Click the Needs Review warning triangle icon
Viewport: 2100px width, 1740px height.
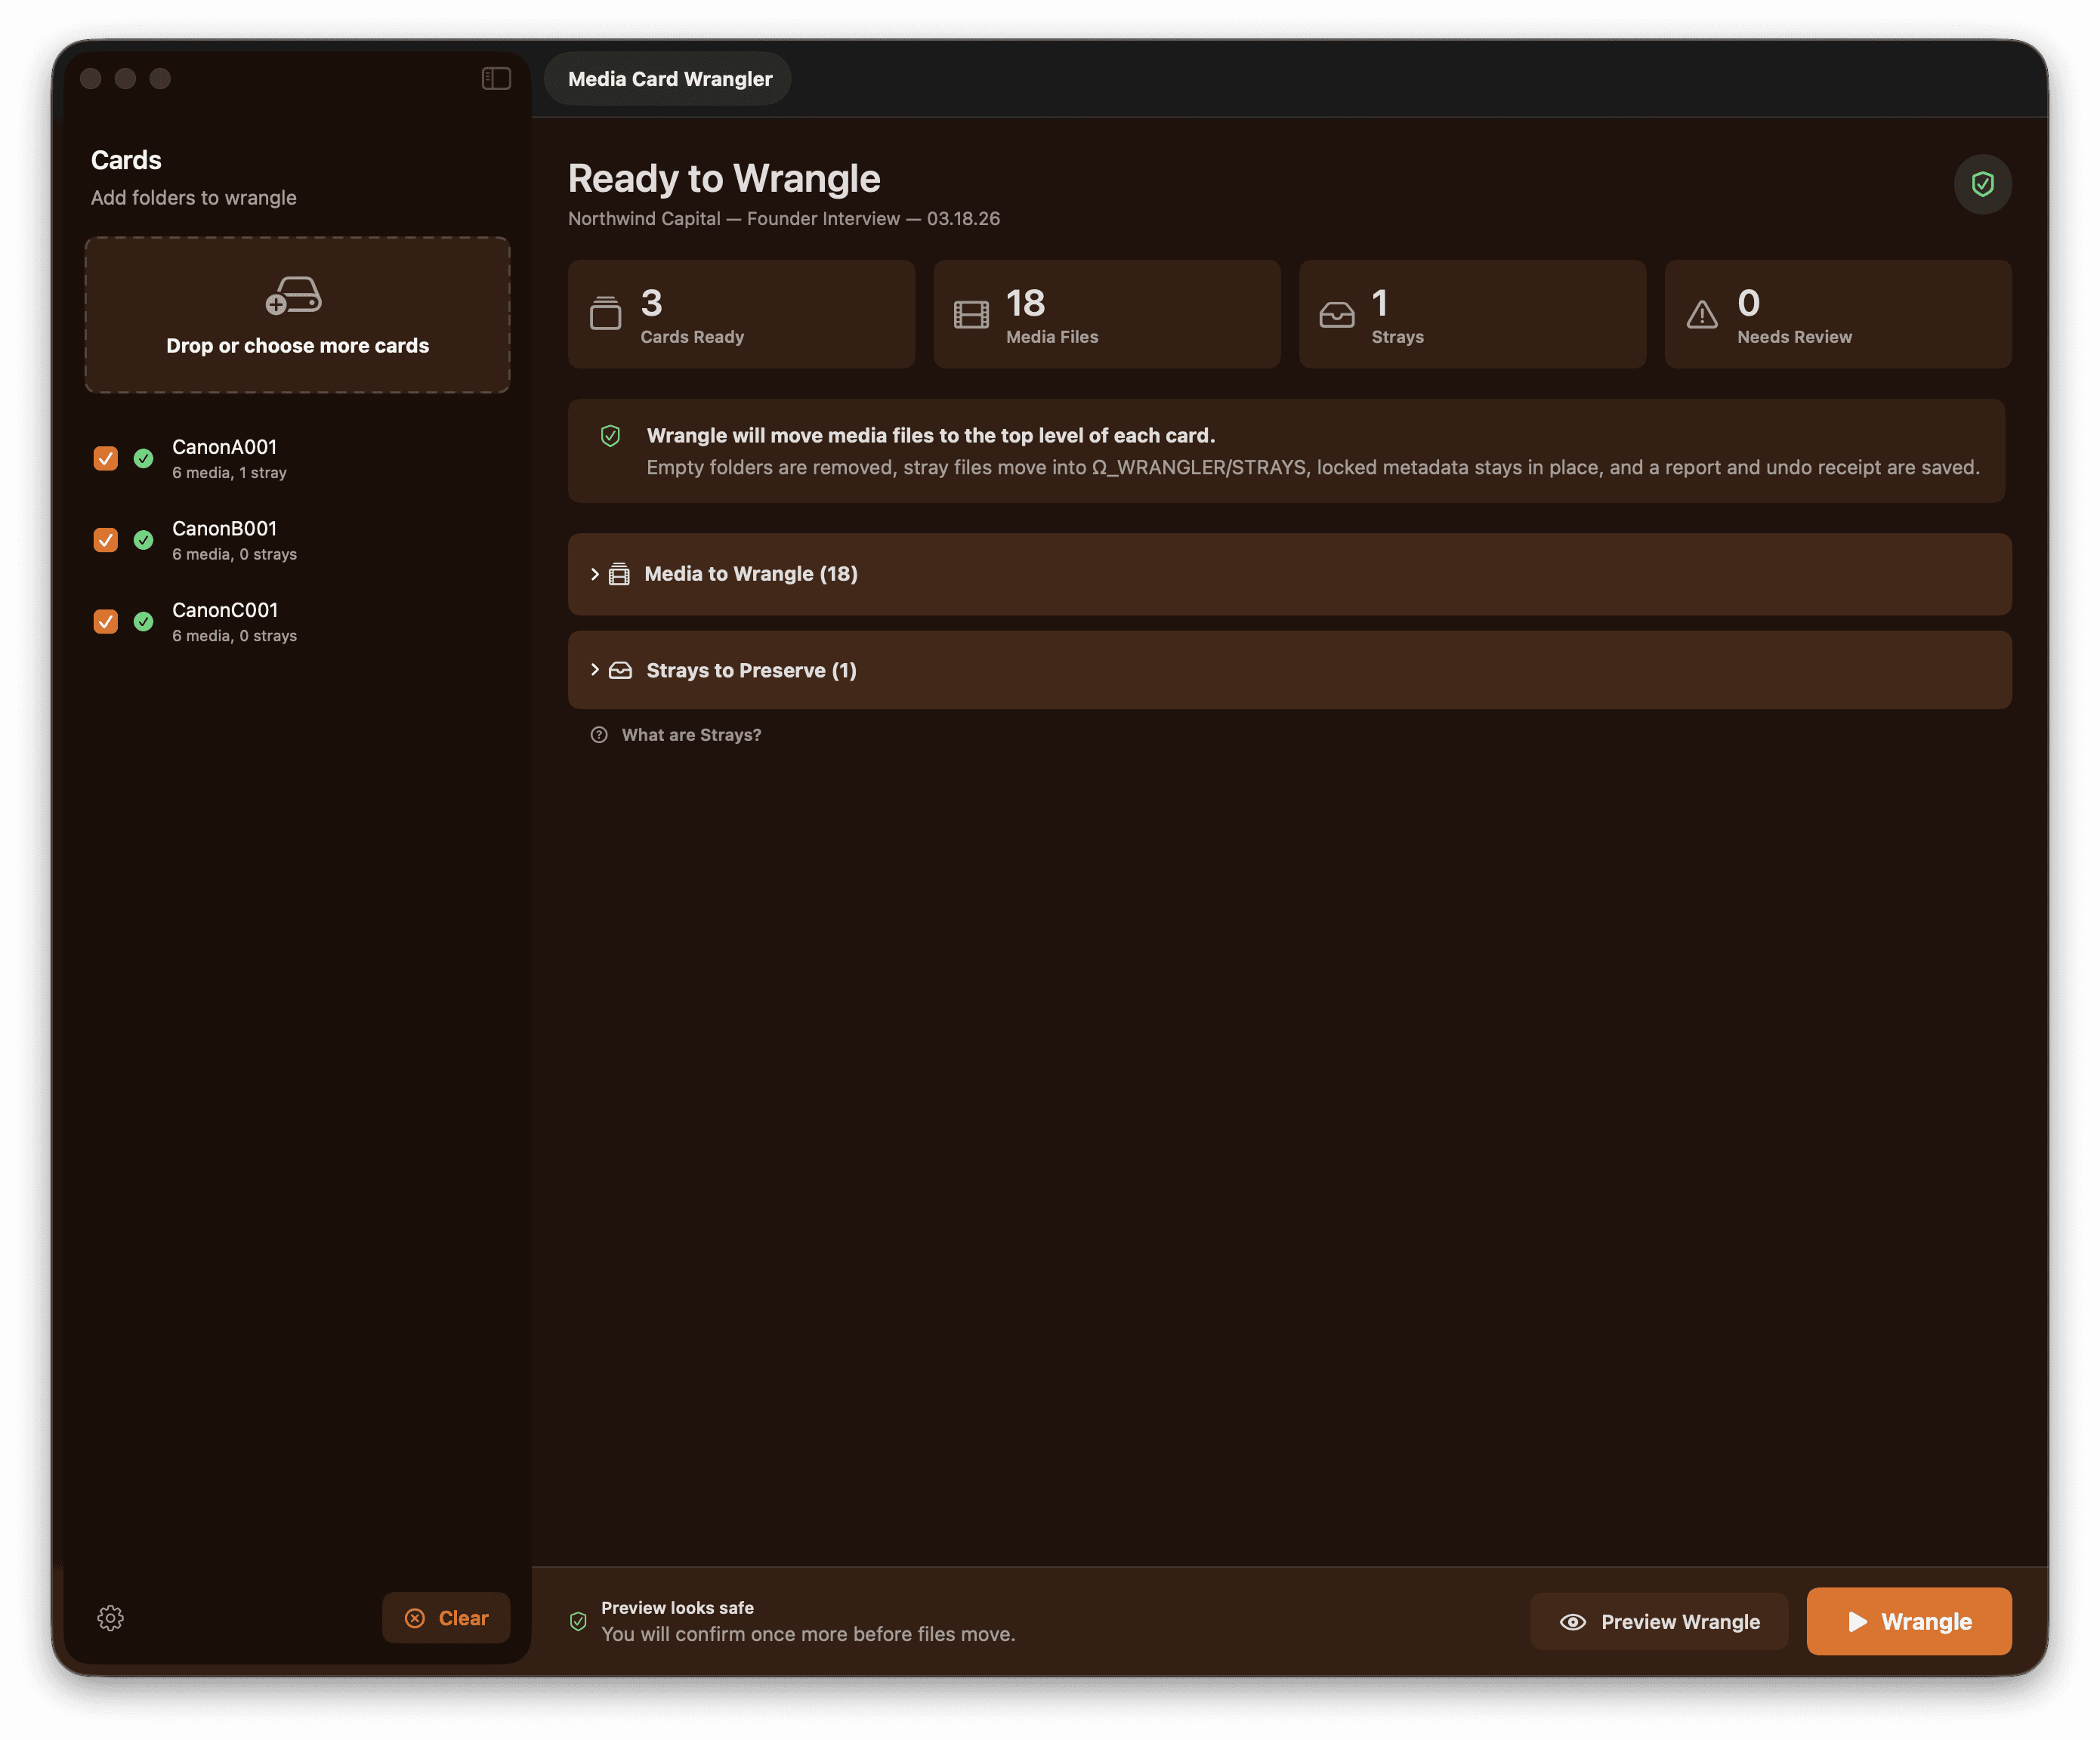click(x=1702, y=315)
